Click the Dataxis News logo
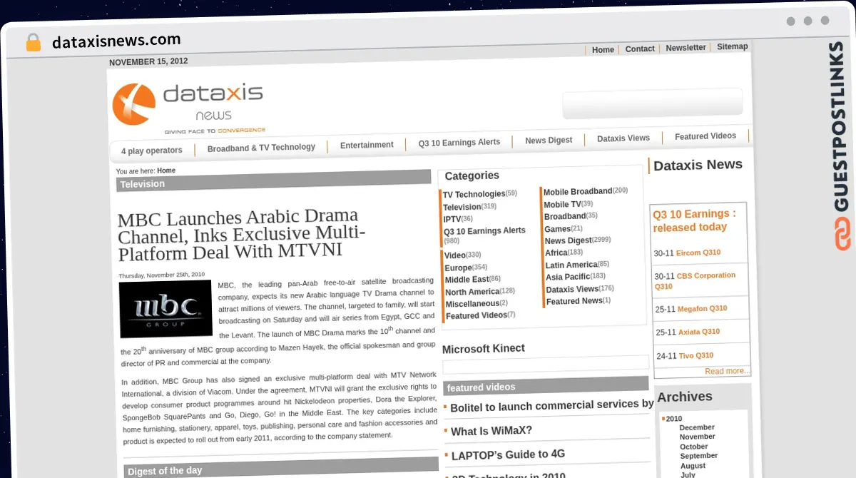 188,107
